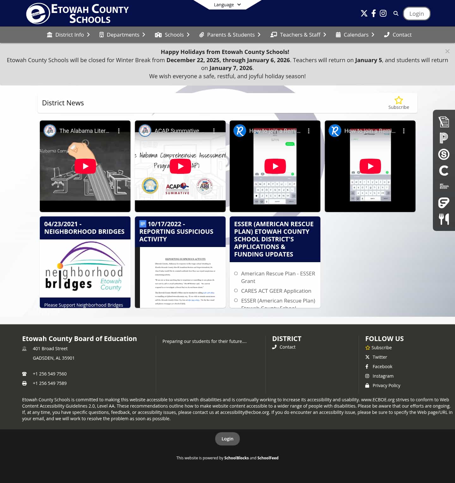Open My School Bucks sidebar link
Screen dimensions: 455x483
444,186
